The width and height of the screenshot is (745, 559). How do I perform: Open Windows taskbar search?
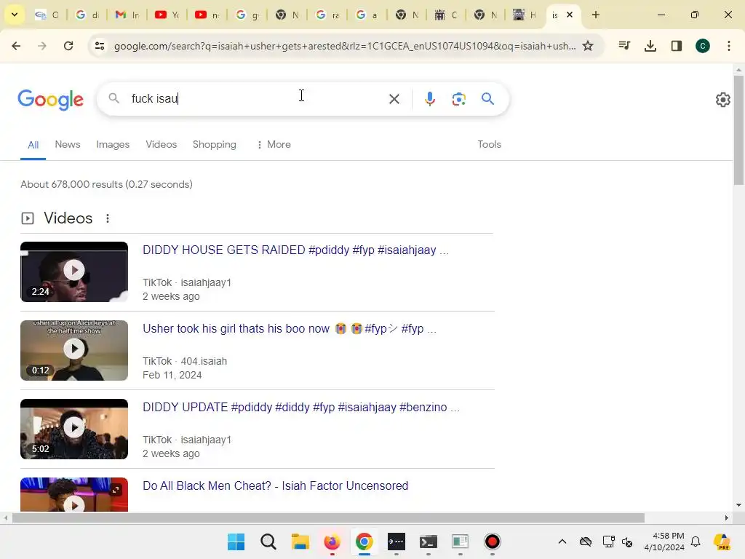(268, 542)
